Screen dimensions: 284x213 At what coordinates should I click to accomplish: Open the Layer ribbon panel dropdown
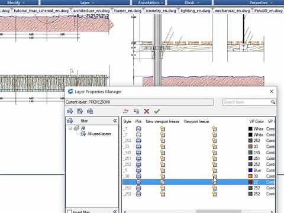(93, 3)
